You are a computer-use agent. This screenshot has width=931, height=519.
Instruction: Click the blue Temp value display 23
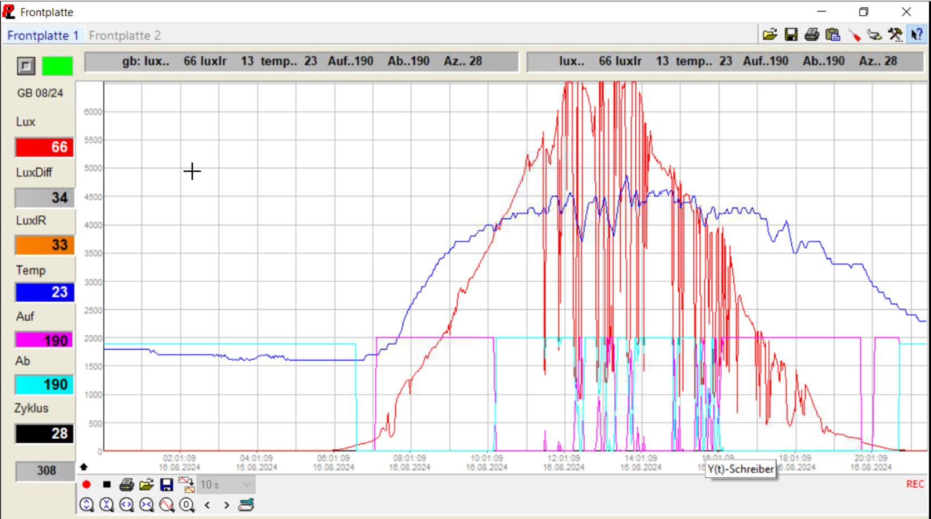pyautogui.click(x=45, y=292)
